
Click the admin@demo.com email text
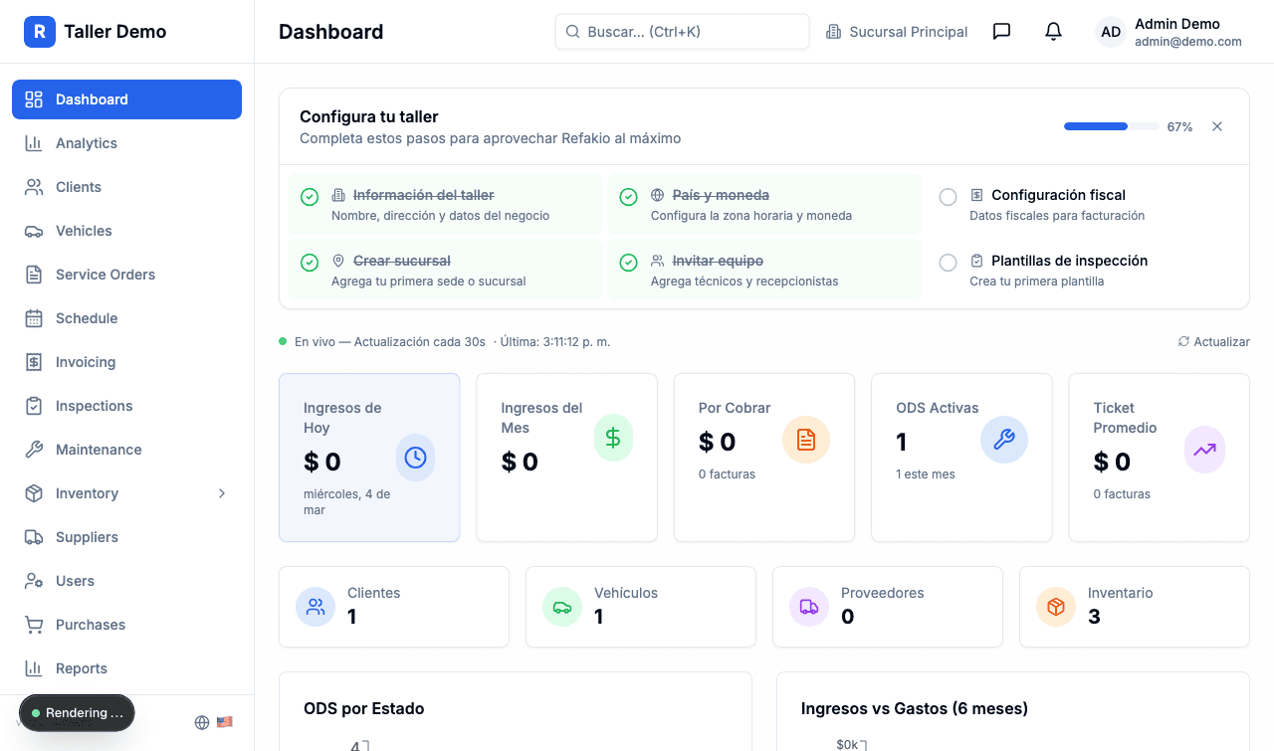[x=1188, y=42]
